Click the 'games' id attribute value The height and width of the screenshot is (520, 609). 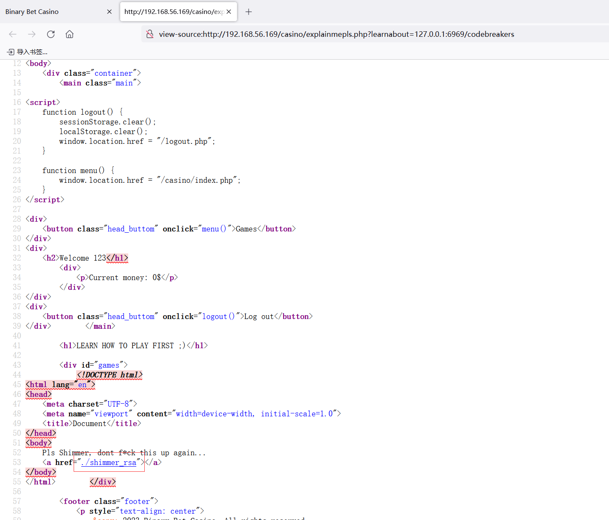(109, 365)
